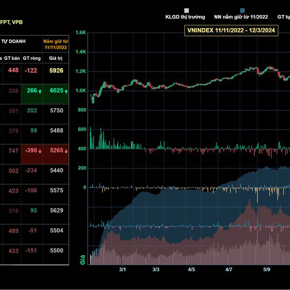Click the 4/5 date marker on the x-axis

[191, 269]
